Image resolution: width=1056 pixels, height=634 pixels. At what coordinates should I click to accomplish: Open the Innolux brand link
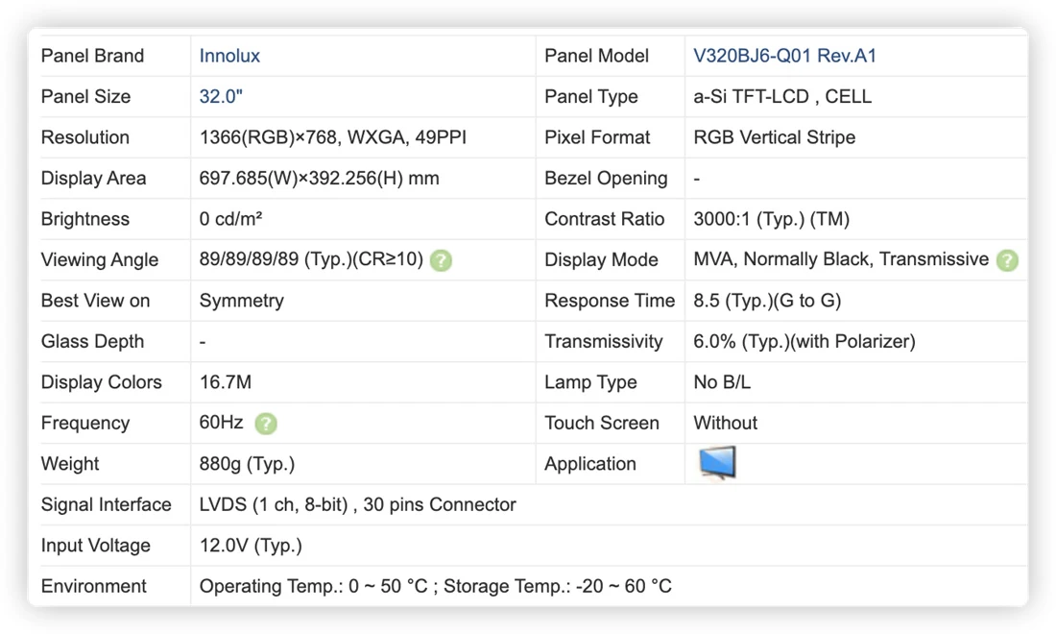pyautogui.click(x=229, y=56)
